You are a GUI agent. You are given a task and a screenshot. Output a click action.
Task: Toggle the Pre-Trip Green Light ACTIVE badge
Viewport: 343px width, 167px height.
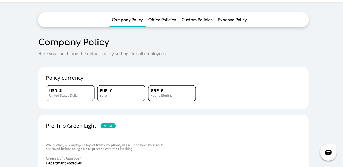click(x=108, y=126)
